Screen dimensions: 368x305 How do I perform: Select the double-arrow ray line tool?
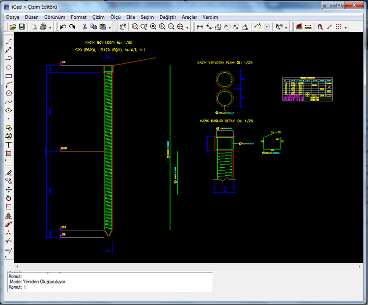(x=9, y=50)
